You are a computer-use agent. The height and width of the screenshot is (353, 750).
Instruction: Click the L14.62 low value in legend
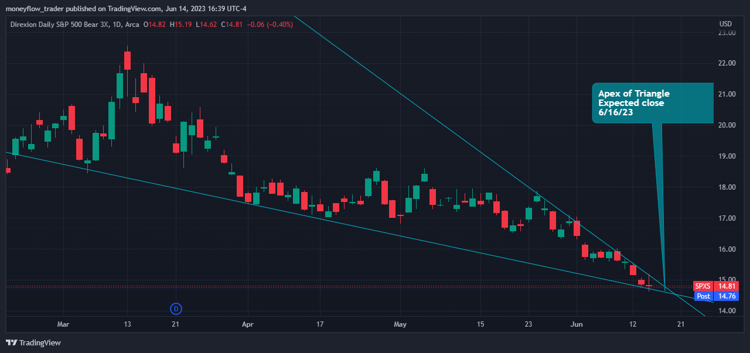(207, 24)
